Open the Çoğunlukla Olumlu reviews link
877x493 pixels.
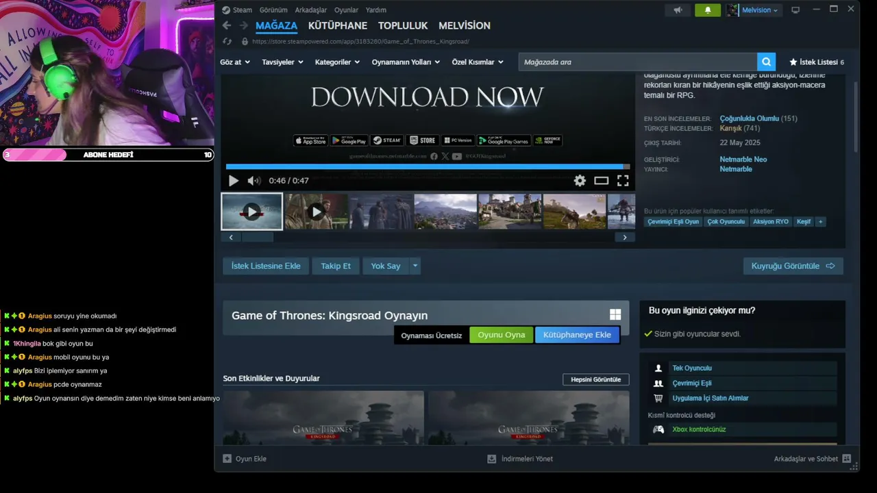coord(749,118)
